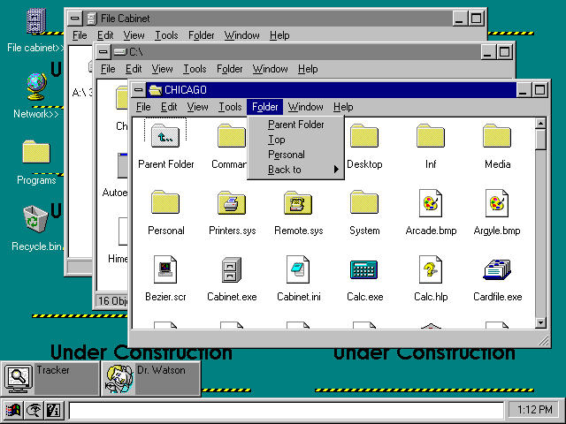The image size is (566, 424).
Task: Select the Arcade.bmp file icon
Action: [x=431, y=203]
